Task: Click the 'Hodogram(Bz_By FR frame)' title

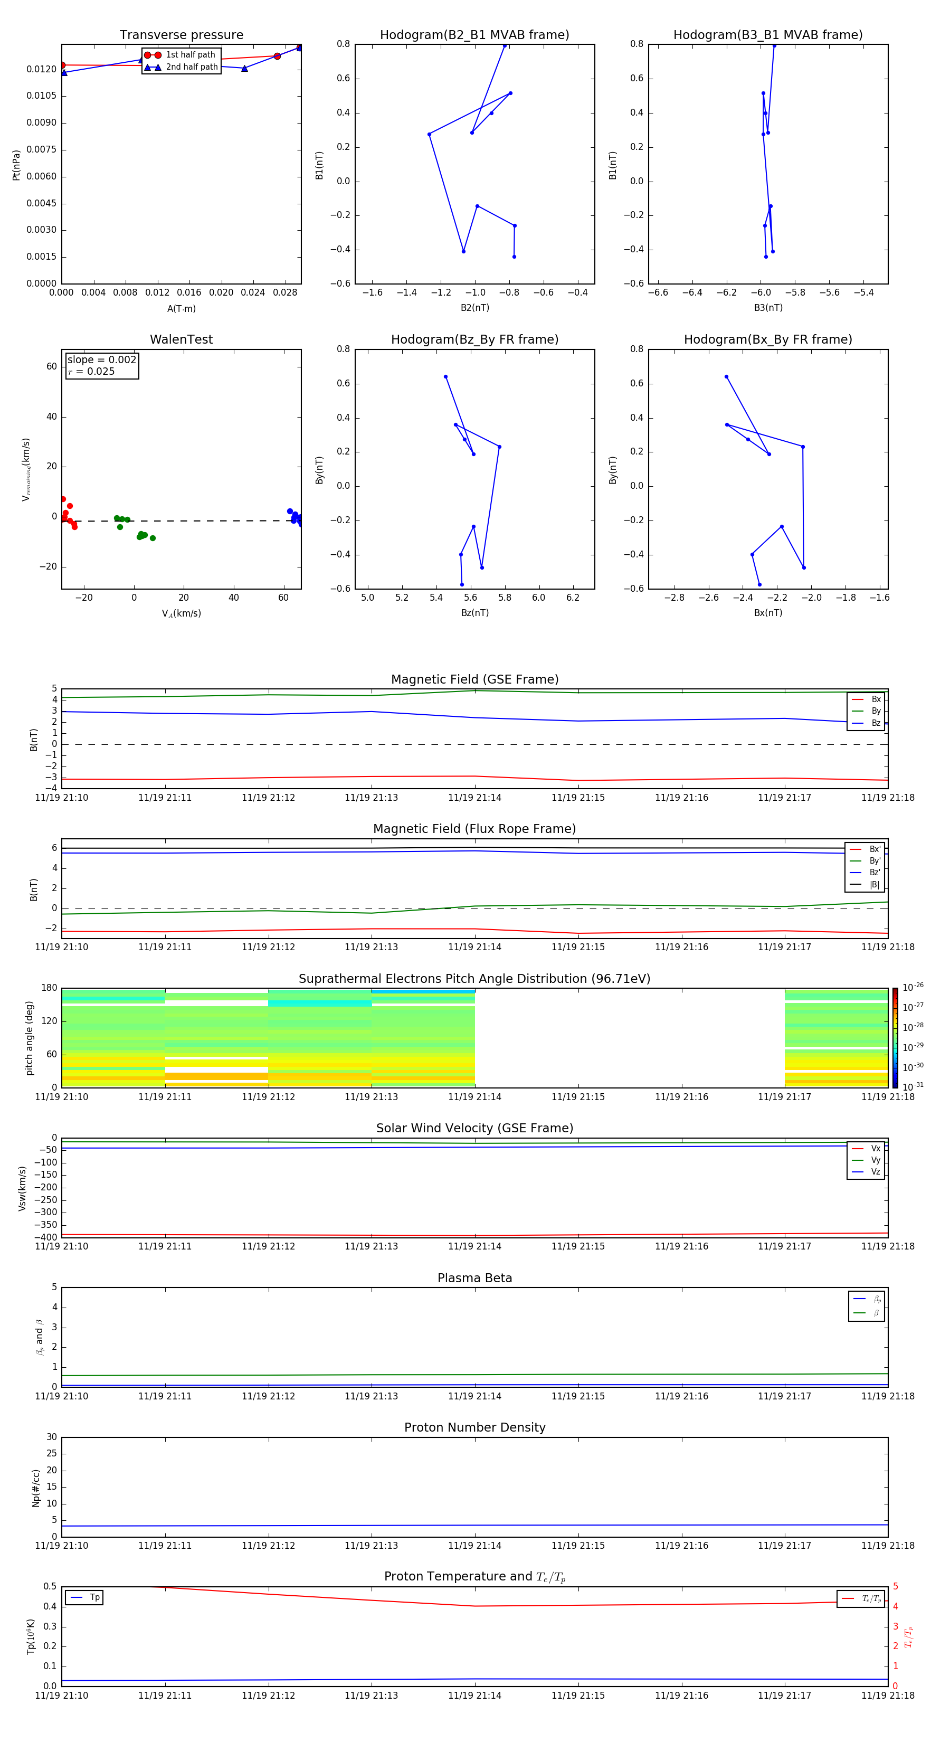Action: [474, 339]
